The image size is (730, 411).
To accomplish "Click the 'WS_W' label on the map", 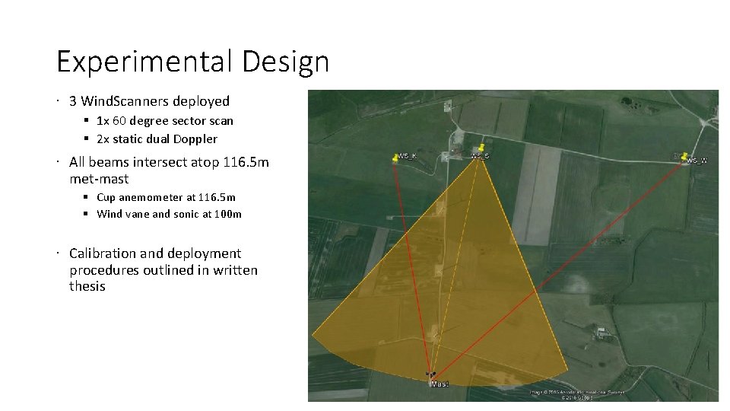I will coord(697,161).
